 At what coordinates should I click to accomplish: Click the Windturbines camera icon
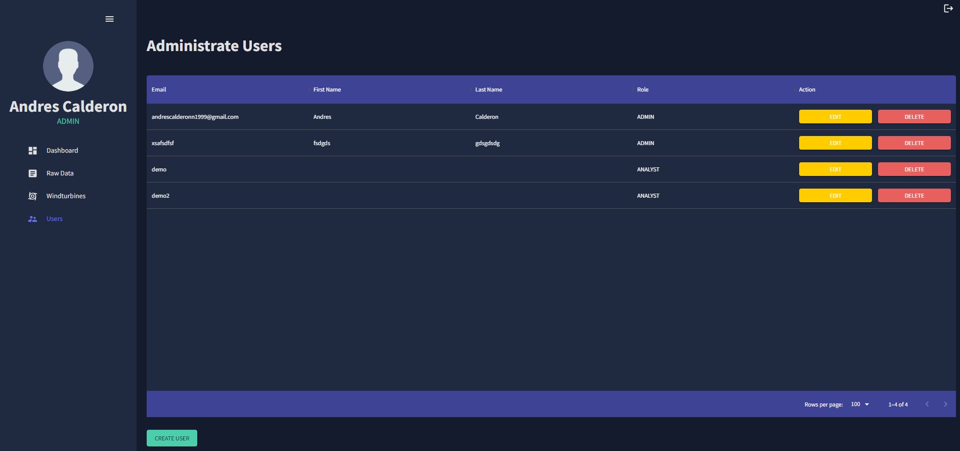pos(32,196)
